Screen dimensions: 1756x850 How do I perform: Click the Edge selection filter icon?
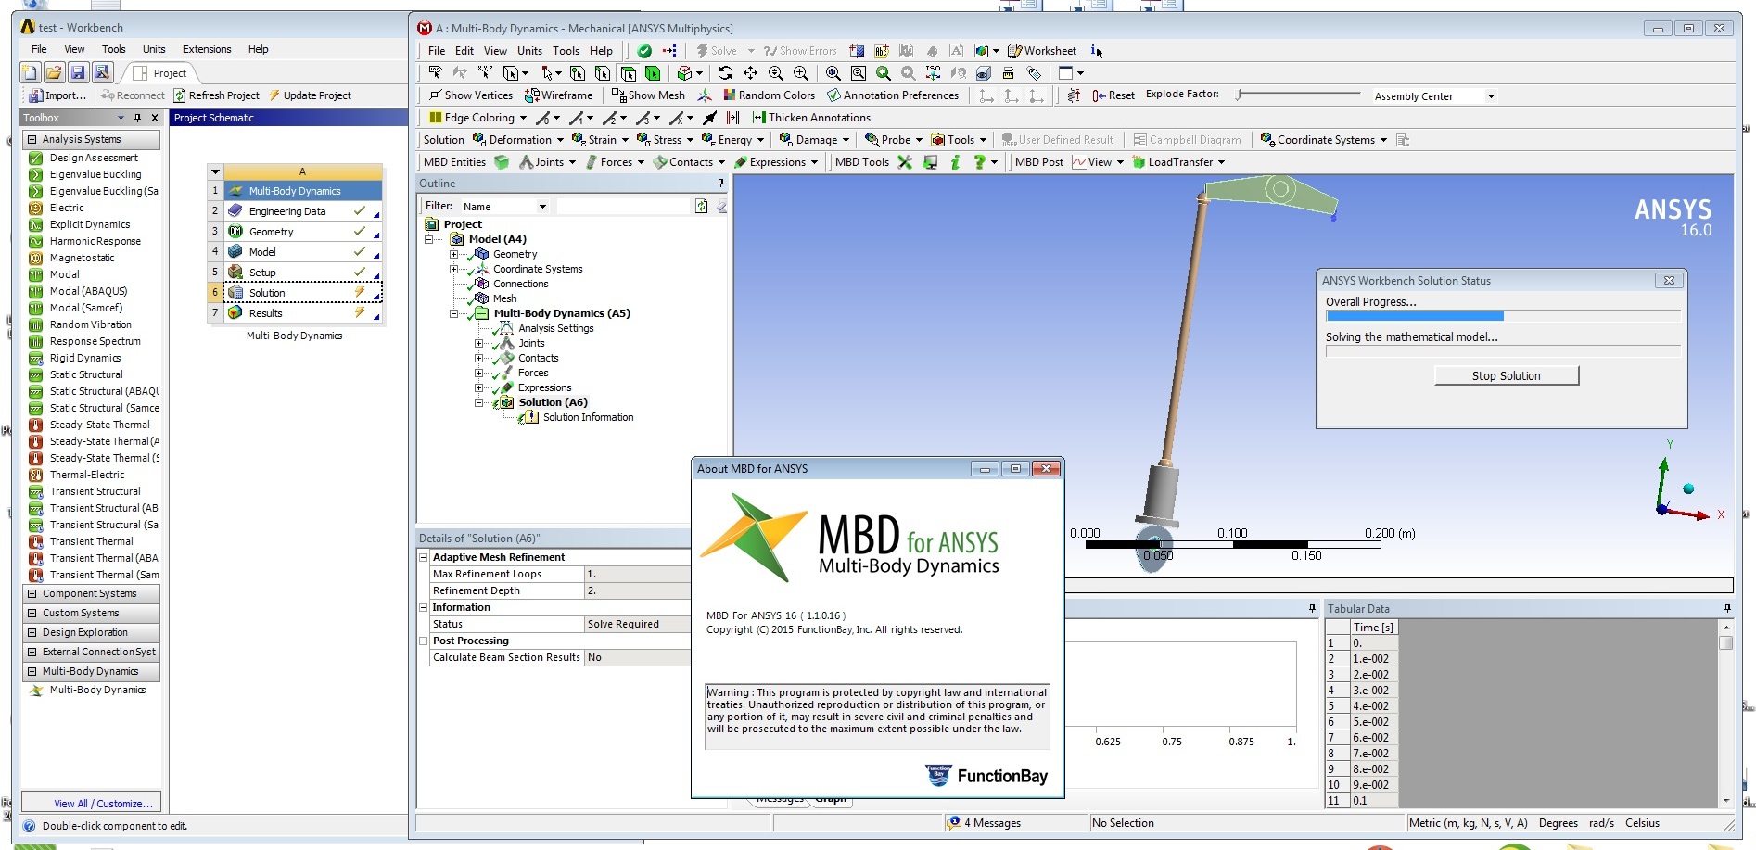tap(603, 72)
